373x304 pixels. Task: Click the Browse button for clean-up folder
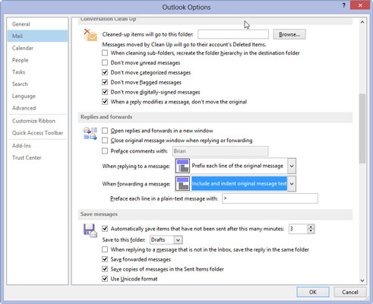pyautogui.click(x=289, y=34)
